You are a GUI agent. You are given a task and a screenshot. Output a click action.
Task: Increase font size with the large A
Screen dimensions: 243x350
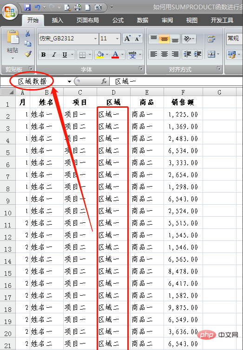click(x=127, y=39)
